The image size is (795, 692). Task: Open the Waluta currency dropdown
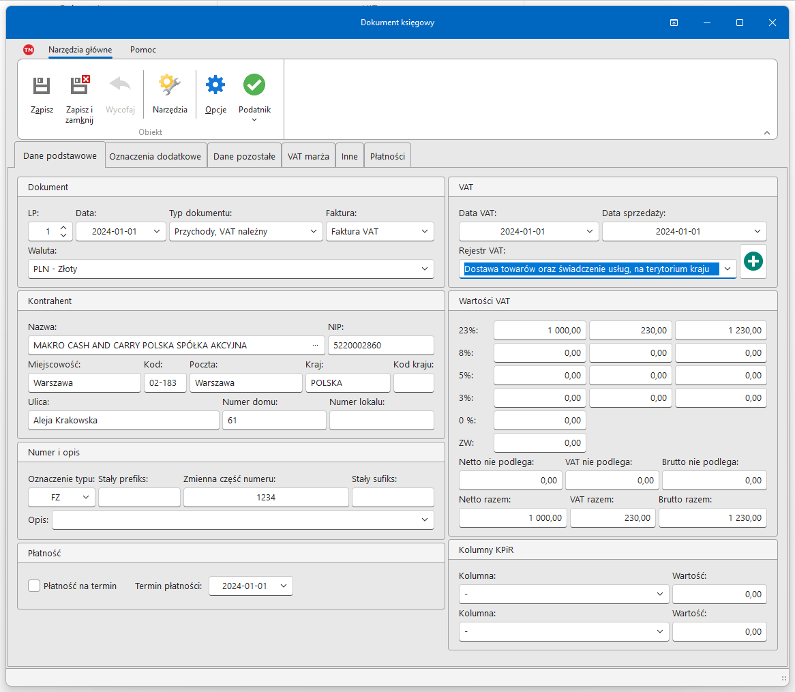tap(424, 269)
